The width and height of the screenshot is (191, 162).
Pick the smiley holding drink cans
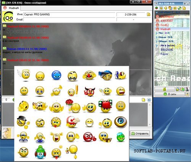(120, 75)
